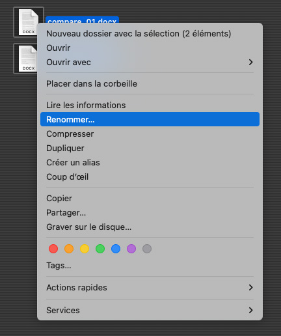The height and width of the screenshot is (336, 281).
Task: Select the top DOCX file icon
Action: [x=29, y=22]
